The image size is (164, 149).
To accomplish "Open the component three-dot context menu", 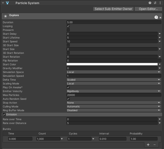I will [160, 3].
